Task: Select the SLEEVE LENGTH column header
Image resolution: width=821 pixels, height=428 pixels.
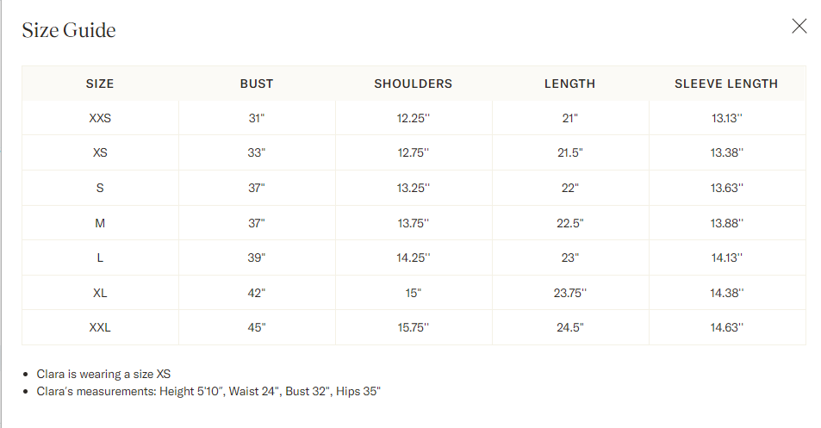Action: [x=726, y=84]
